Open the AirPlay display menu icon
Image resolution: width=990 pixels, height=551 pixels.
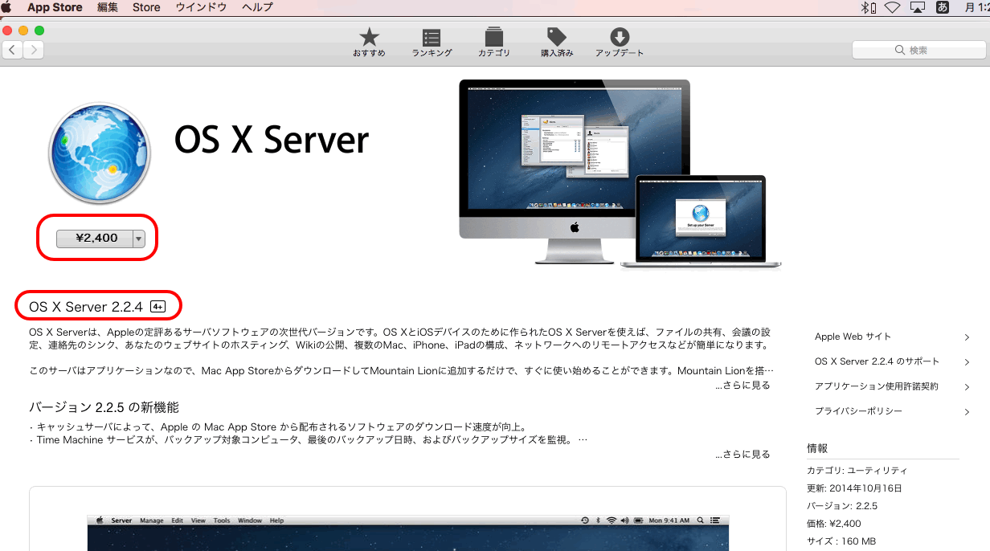tap(917, 7)
